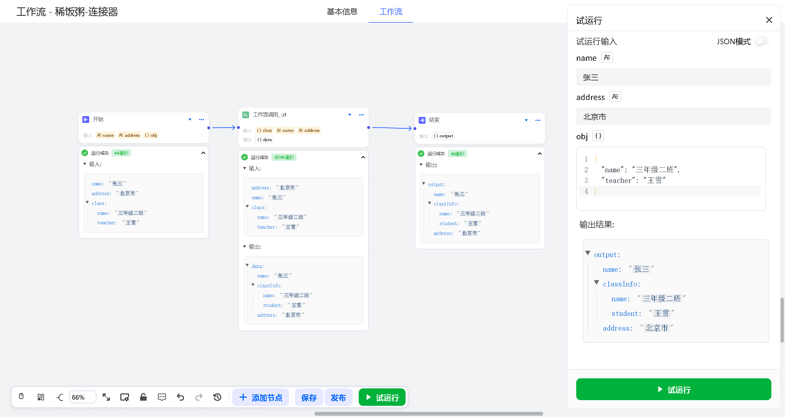Select the 工作流 tab
The image size is (785, 417).
391,11
